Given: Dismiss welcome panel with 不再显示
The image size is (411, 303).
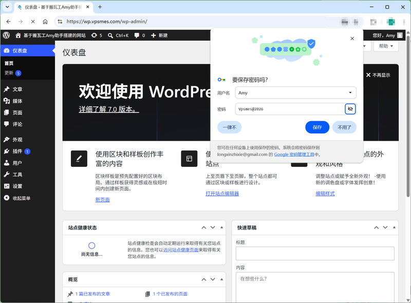Looking at the screenshot, I should point(378,75).
